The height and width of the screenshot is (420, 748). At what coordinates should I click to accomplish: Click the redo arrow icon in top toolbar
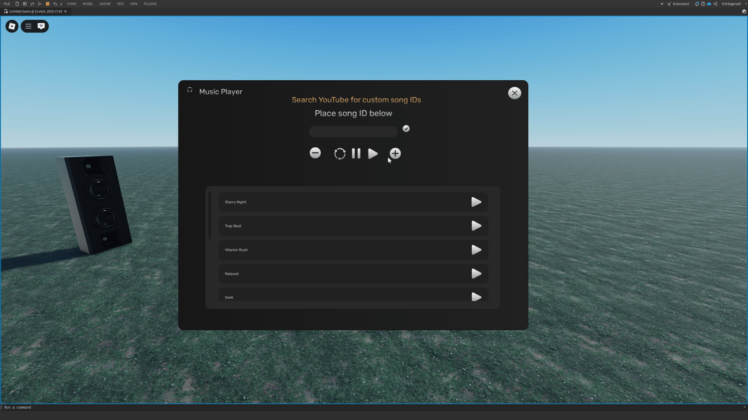point(32,4)
